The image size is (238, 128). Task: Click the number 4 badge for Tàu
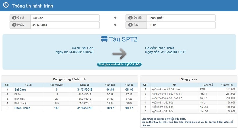131,25
